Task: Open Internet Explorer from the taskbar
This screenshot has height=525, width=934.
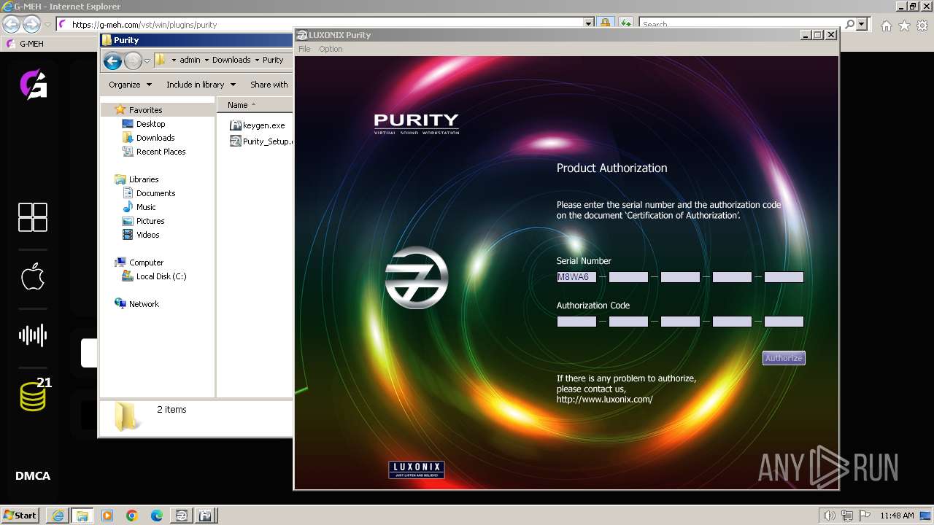Action: [x=58, y=516]
